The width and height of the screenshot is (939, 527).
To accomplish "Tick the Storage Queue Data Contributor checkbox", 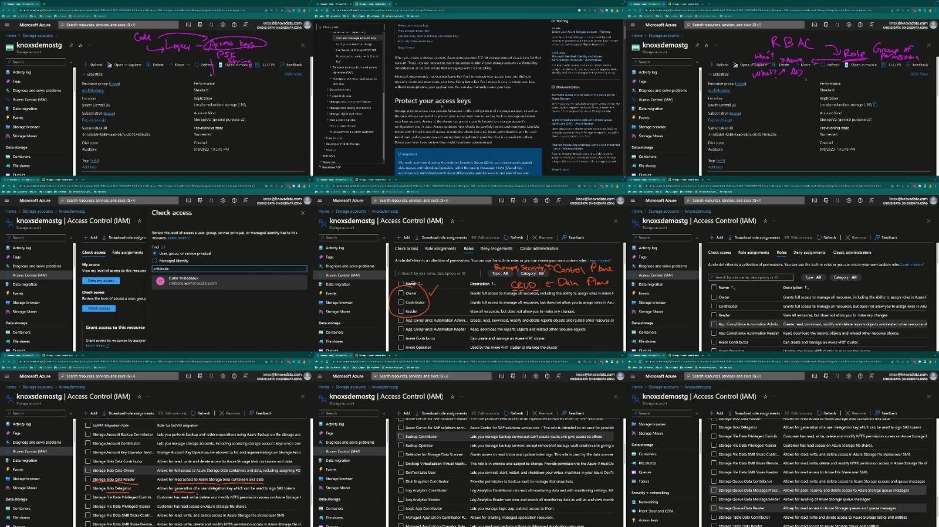I will (714, 481).
